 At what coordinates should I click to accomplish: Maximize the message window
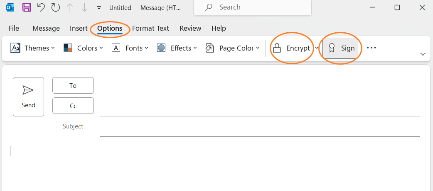click(397, 7)
